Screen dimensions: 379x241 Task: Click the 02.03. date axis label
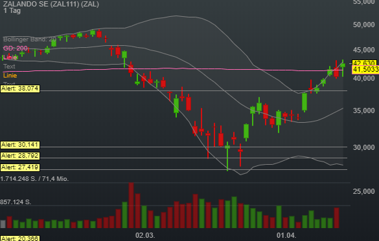145,235
